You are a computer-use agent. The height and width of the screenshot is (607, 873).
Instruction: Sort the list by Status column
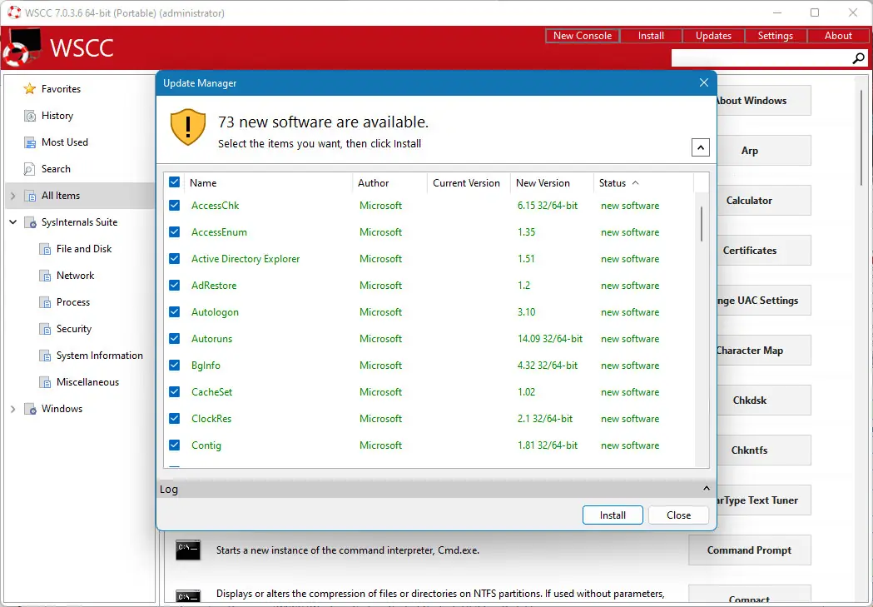tap(643, 182)
